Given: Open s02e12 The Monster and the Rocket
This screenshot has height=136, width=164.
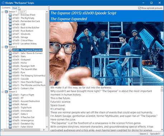Looking at the screenshot, I should 29,85.
